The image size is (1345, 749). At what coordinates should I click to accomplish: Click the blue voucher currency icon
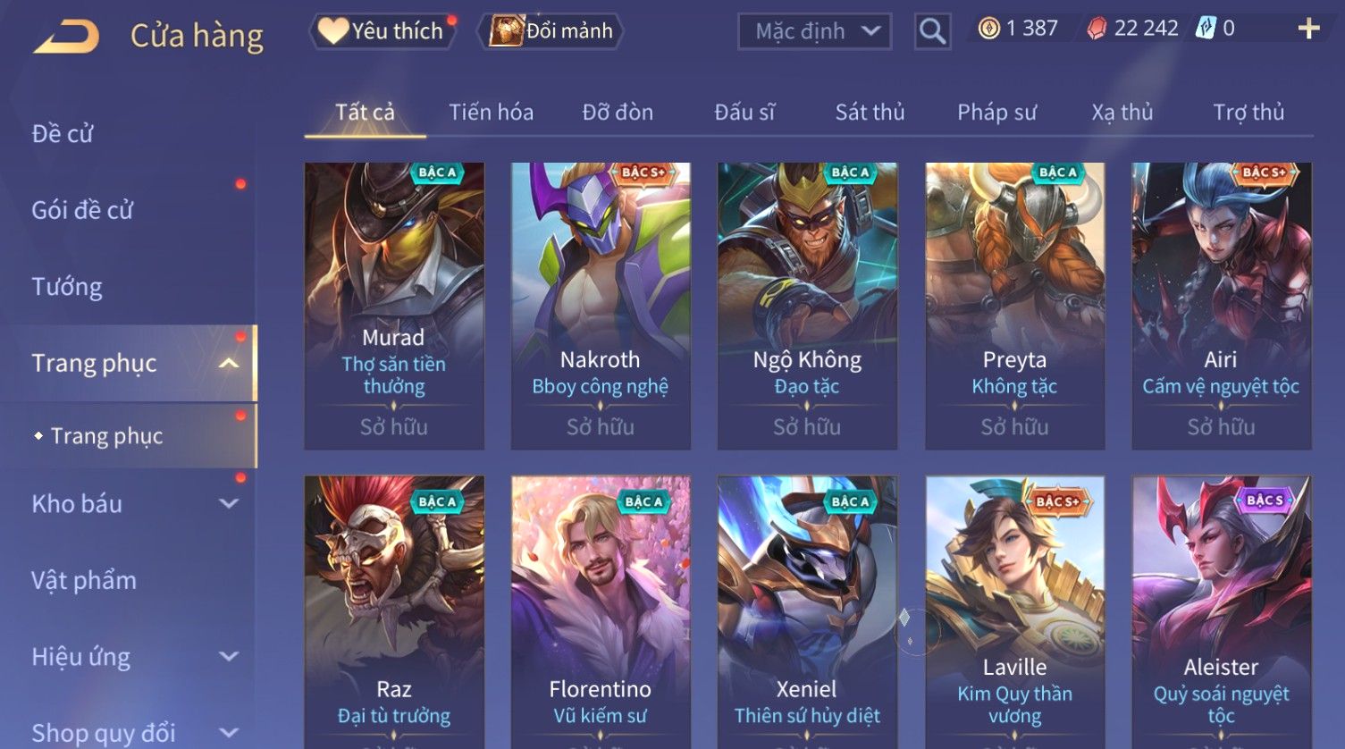click(1206, 29)
